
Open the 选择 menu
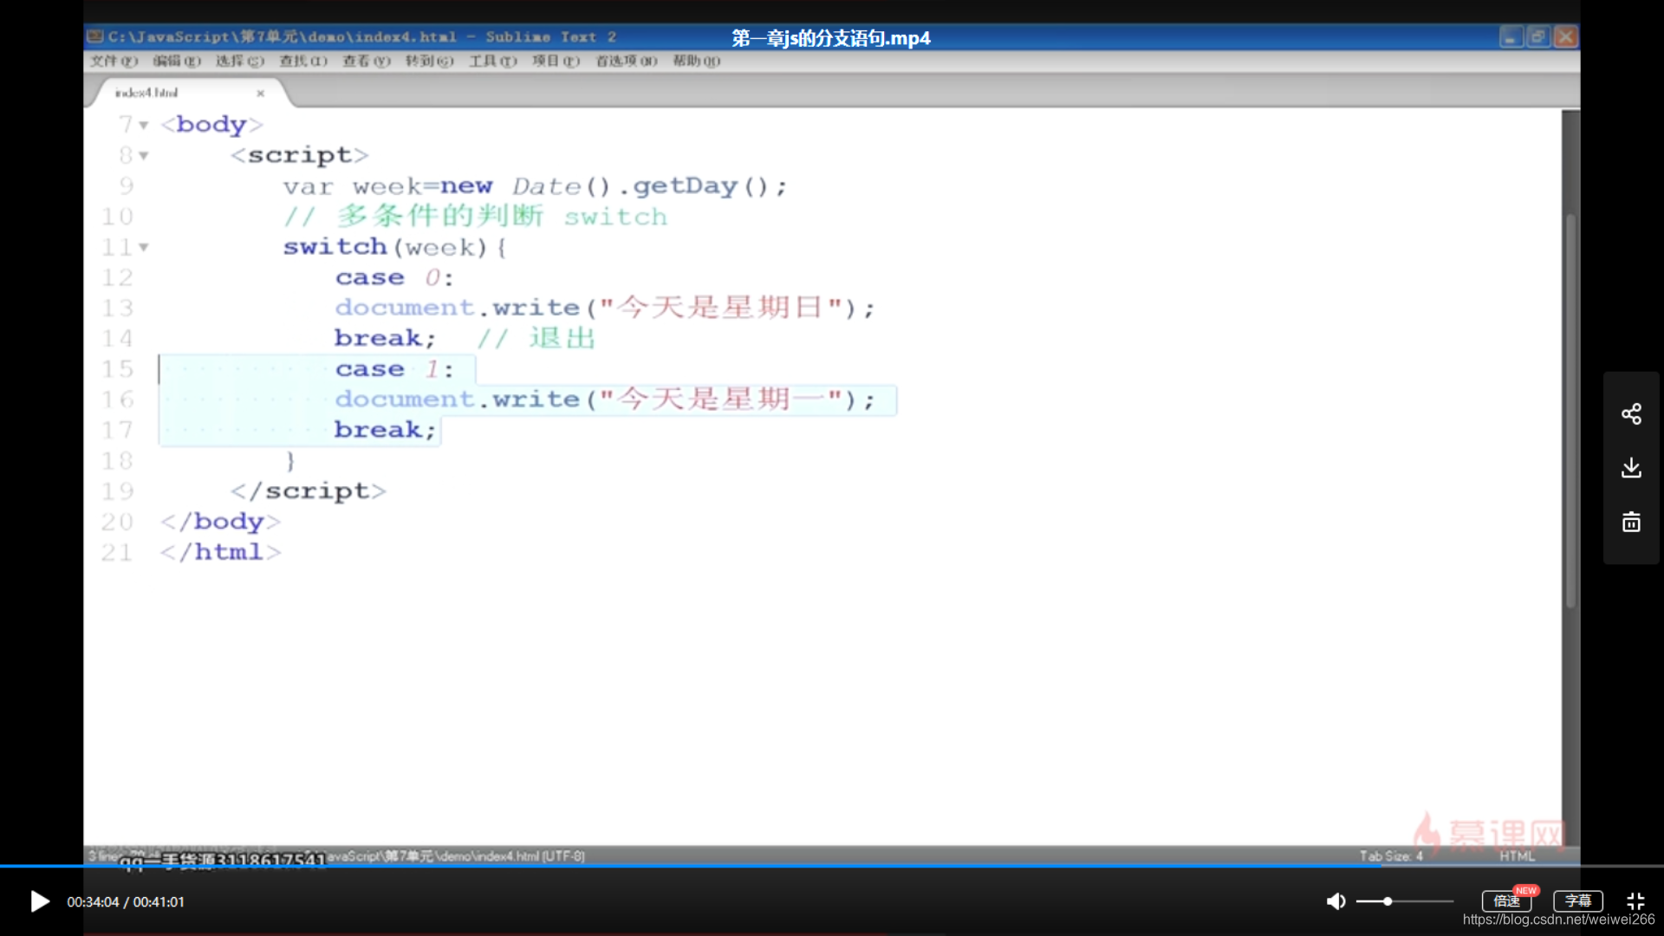click(240, 61)
